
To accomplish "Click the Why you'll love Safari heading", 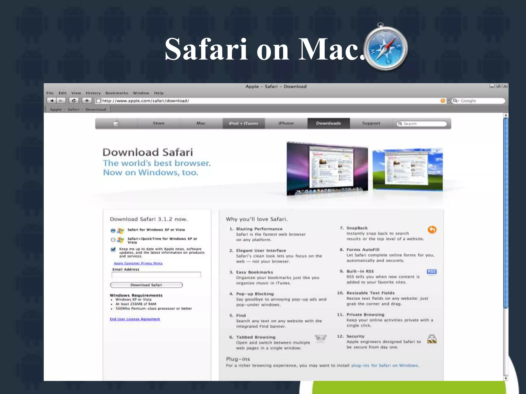I will (257, 219).
